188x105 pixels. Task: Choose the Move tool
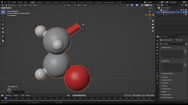(x=3, y=20)
